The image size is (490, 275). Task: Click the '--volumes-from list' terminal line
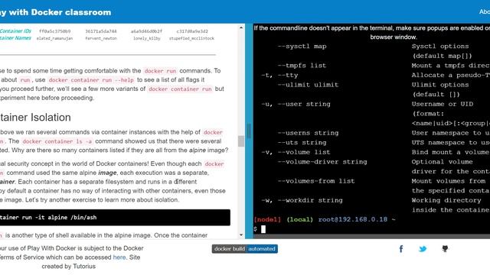pos(316,181)
